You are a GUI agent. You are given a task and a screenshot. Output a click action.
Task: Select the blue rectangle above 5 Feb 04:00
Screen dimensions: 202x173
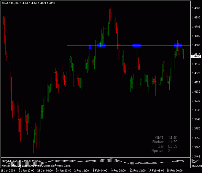coord(101,45)
